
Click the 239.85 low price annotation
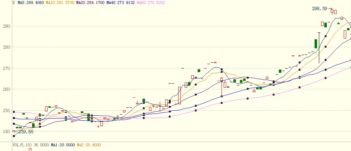[x=26, y=132]
